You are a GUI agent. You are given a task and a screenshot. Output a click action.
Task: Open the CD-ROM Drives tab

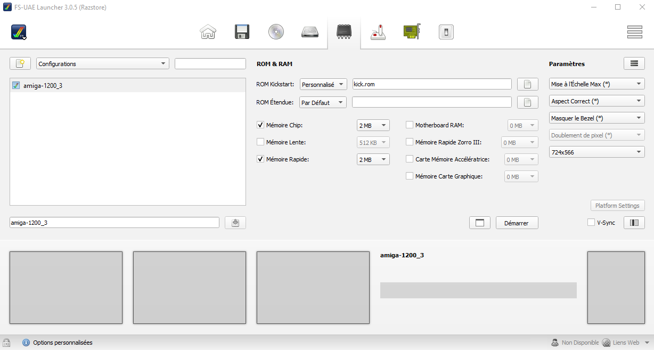coord(276,32)
